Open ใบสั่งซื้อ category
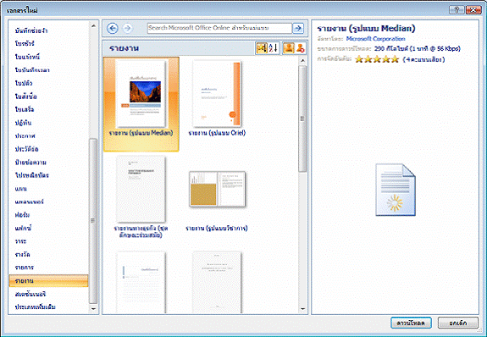The height and width of the screenshot is (337, 487). pyautogui.click(x=25, y=97)
